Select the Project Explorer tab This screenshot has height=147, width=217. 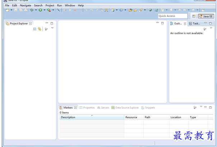pyautogui.click(x=19, y=23)
